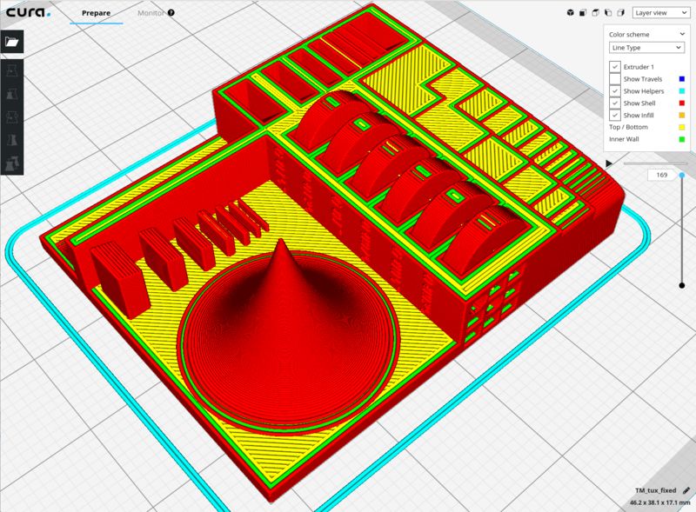Toggle the Extruder 1 checkbox

pyautogui.click(x=615, y=67)
